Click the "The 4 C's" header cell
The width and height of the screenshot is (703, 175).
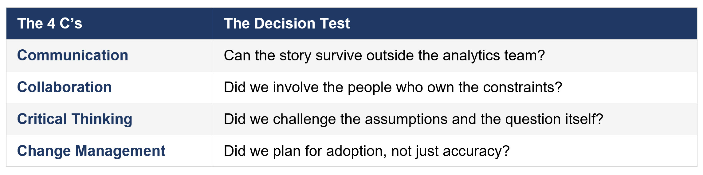coord(50,24)
